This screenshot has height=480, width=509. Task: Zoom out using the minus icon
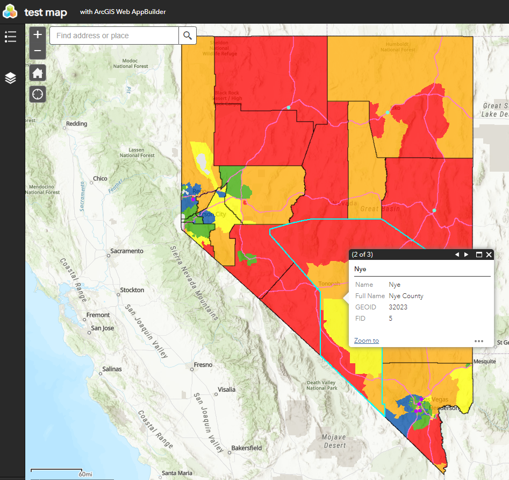tap(37, 51)
